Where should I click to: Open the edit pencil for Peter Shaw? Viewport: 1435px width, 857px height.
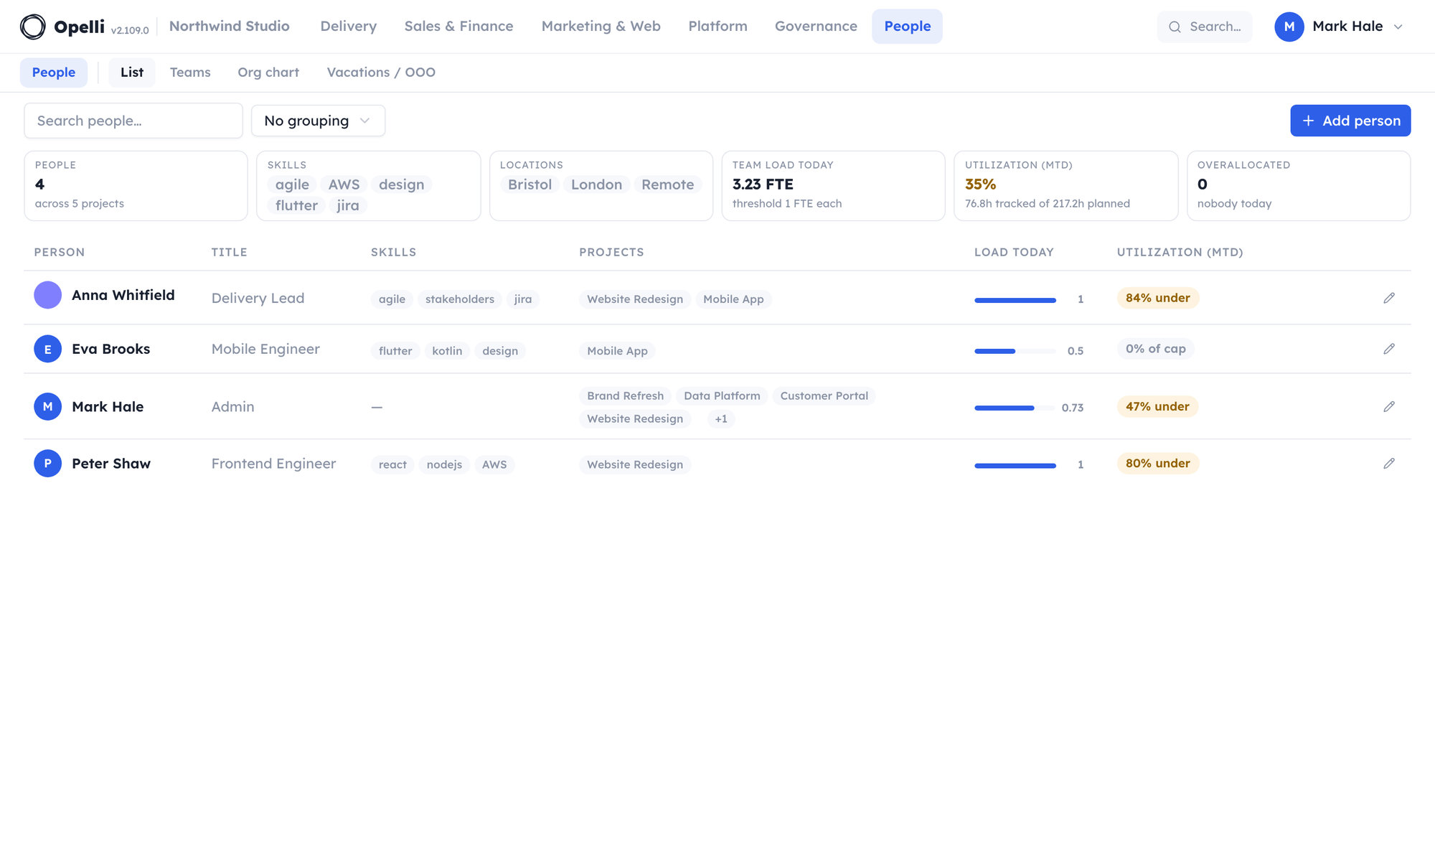[1389, 464]
